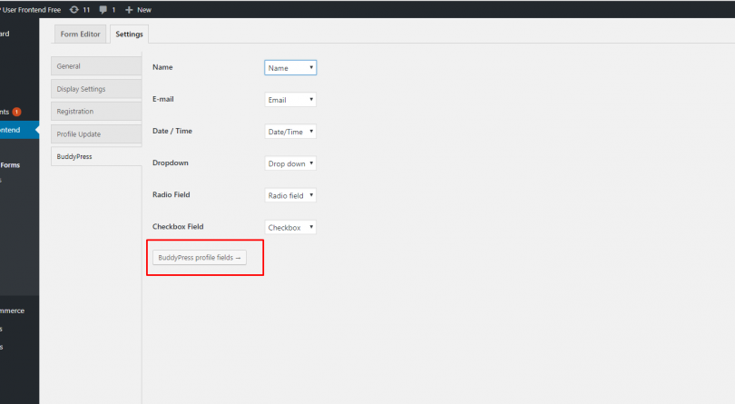Image resolution: width=735 pixels, height=404 pixels.
Task: Open the Name field dropdown
Action: point(290,67)
